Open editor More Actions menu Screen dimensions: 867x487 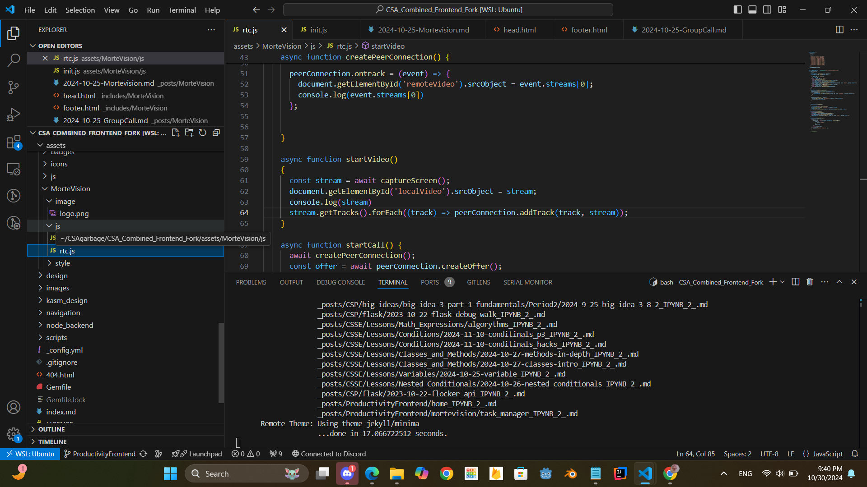pos(854,30)
